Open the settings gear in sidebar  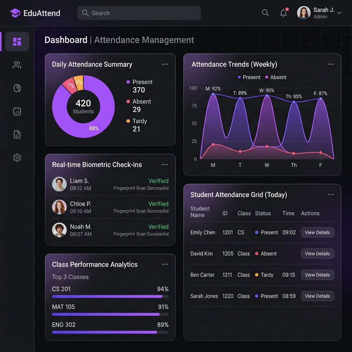coord(17,157)
